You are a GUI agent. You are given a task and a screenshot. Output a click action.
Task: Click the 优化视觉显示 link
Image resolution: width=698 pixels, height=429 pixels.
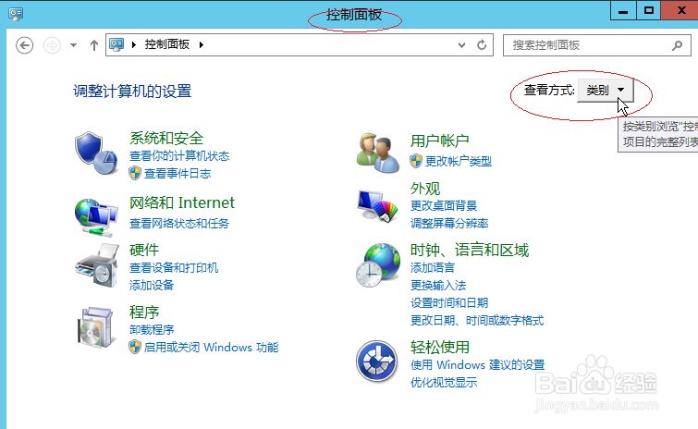click(x=444, y=382)
